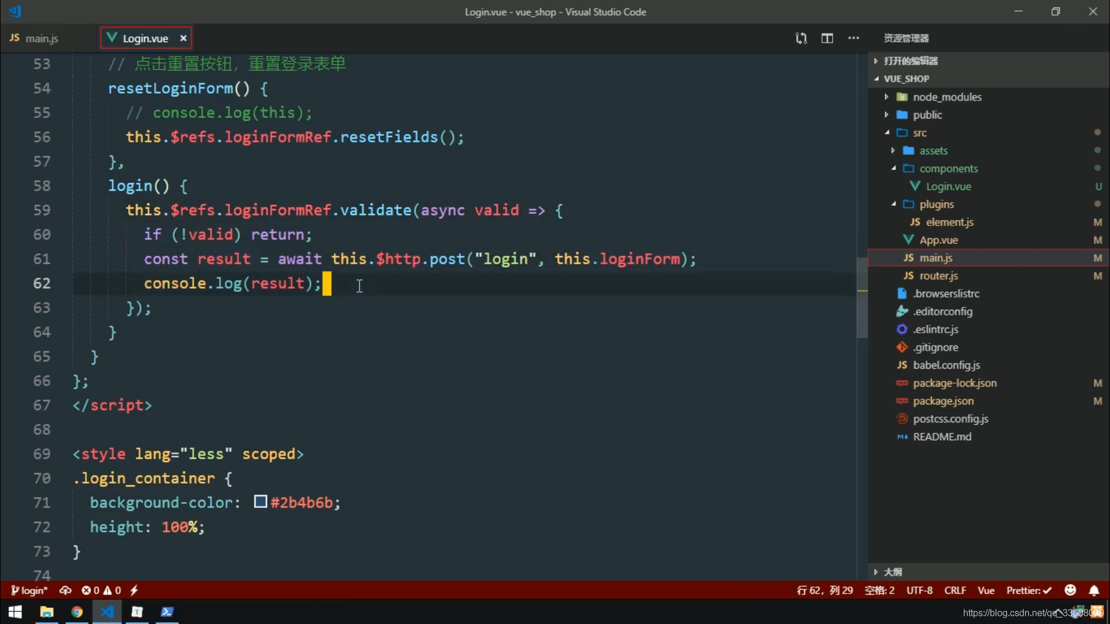Expand the assets folder
The image size is (1110, 624).
point(989,151)
